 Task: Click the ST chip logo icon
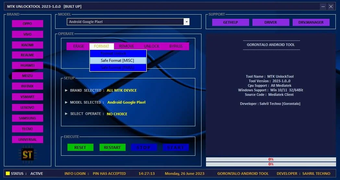28,155
